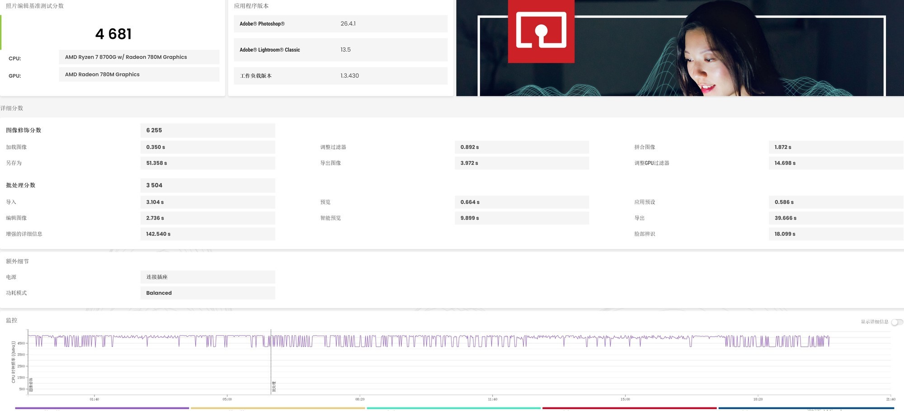904x411 pixels.
Task: Click the 功耗模式 field showing Balanced
Action: click(x=207, y=293)
